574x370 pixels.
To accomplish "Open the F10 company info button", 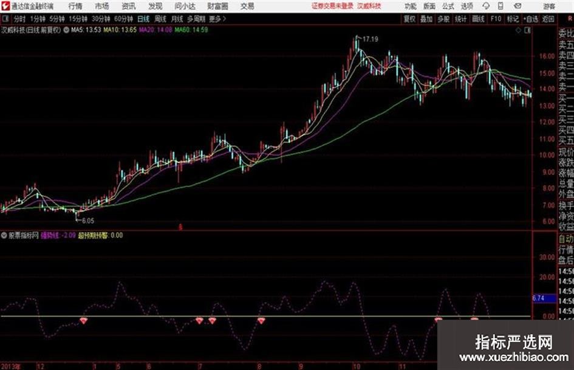I will click(x=496, y=19).
